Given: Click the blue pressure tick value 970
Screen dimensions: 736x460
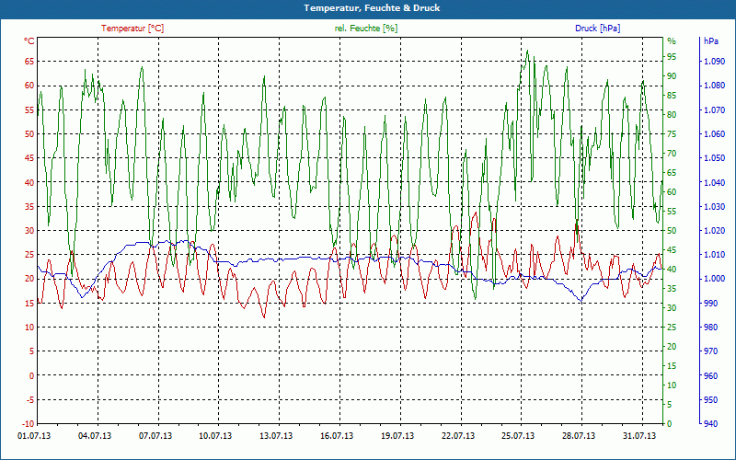Looking at the screenshot, I should 710,351.
